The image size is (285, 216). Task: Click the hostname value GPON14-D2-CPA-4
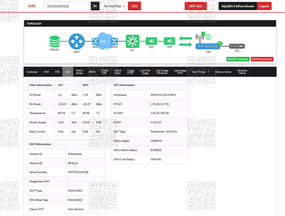pos(163,95)
